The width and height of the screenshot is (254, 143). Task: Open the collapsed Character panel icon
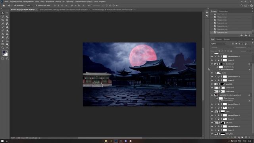(x=207, y=12)
